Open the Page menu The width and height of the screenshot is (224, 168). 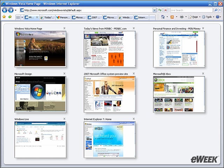pyautogui.click(x=194, y=17)
